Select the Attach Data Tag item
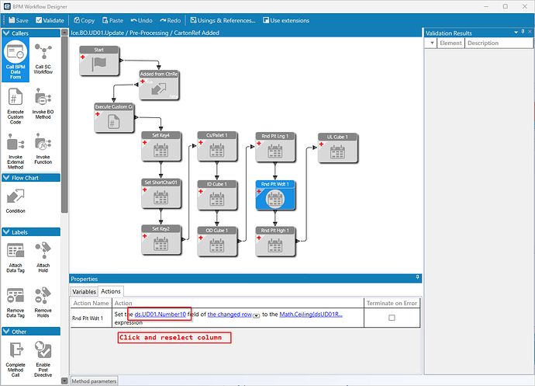The height and width of the screenshot is (386, 535). click(x=16, y=257)
